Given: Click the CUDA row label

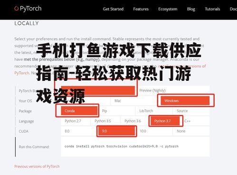Looking at the screenshot, I should point(24,131).
